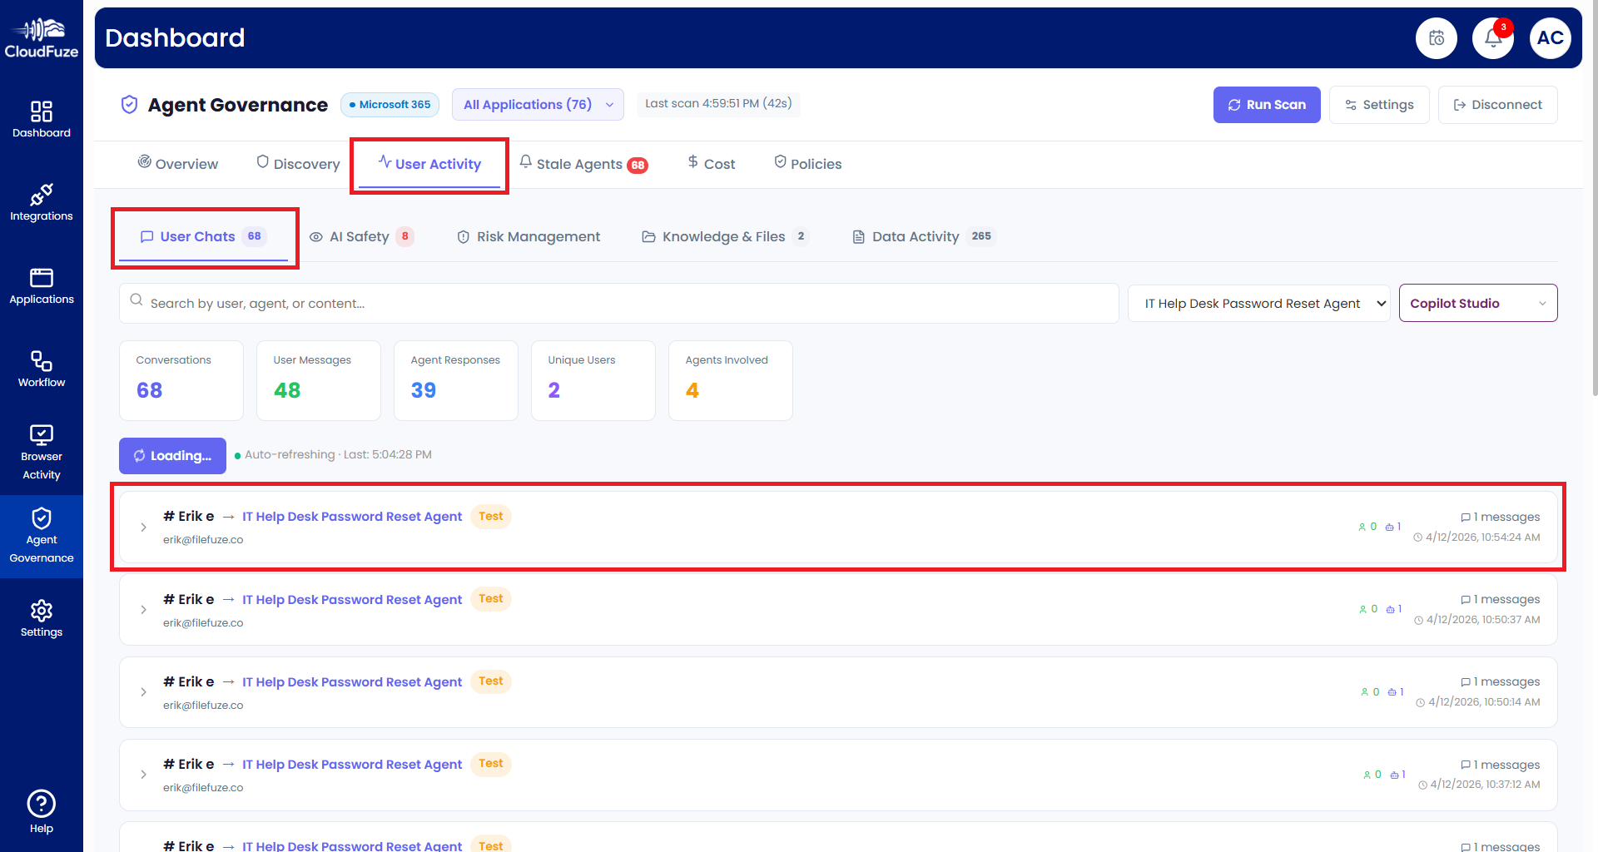Open Browser Activity in the sidebar

pos(42,453)
